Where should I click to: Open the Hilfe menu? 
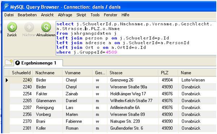pyautogui.click(x=125, y=15)
